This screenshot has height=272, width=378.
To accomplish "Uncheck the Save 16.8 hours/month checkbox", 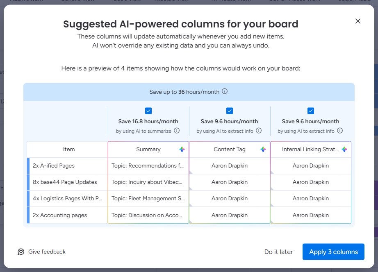I will 148,111.
